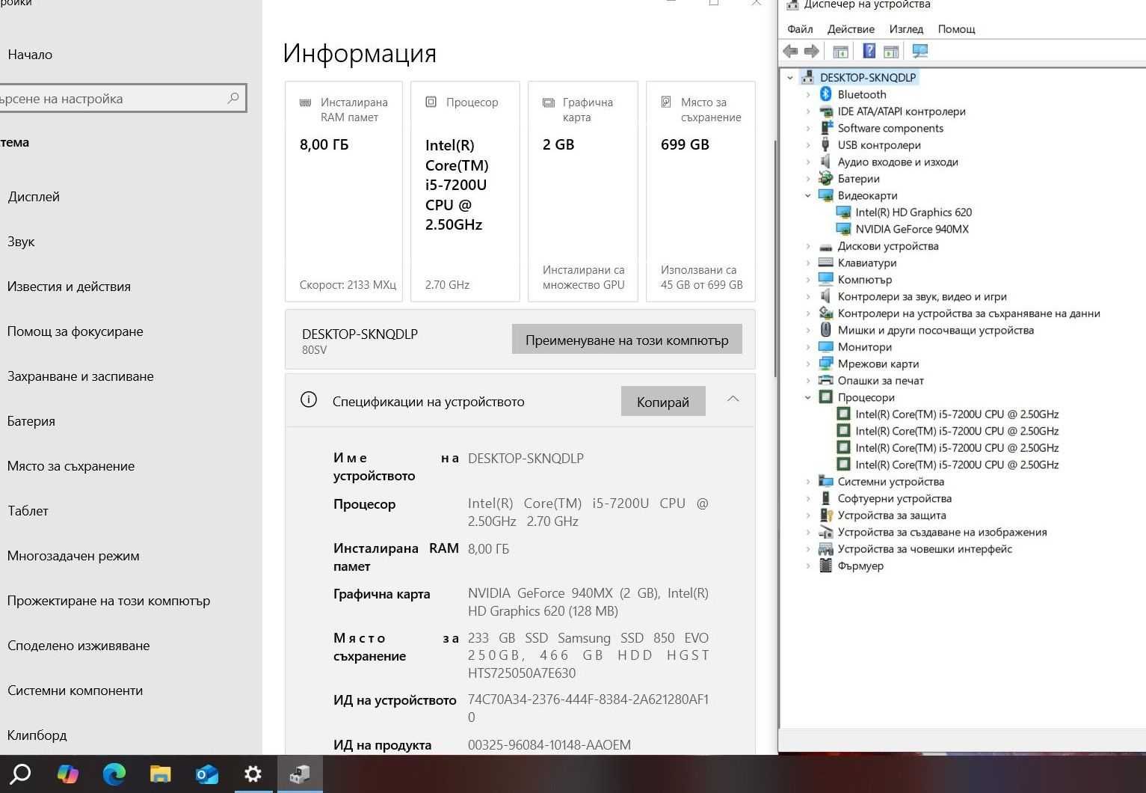
Task: Switch to Device Manager taskbar icon
Action: point(300,774)
